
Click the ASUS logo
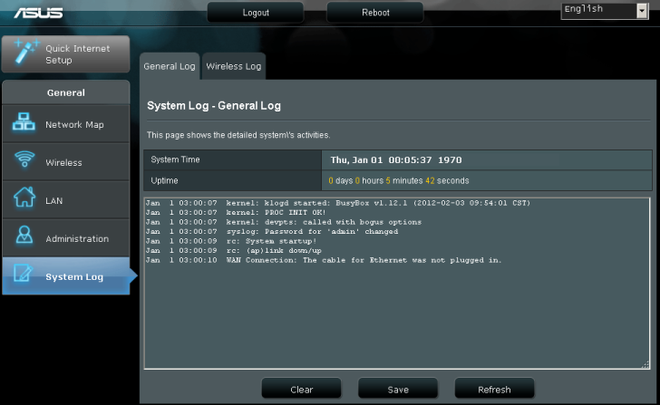[x=38, y=13]
